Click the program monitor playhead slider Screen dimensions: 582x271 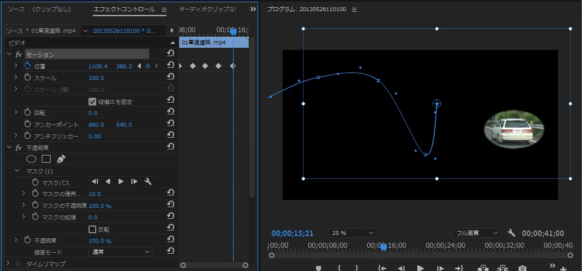click(x=383, y=247)
